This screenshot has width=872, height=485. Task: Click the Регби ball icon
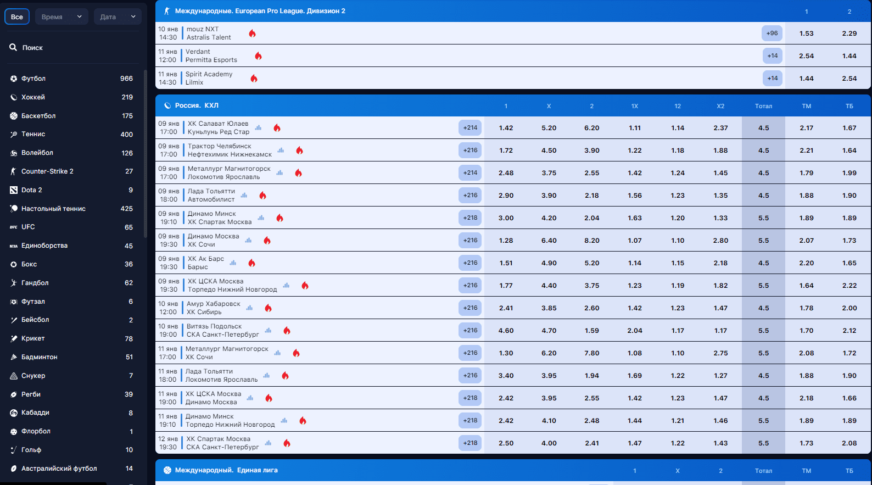point(14,394)
